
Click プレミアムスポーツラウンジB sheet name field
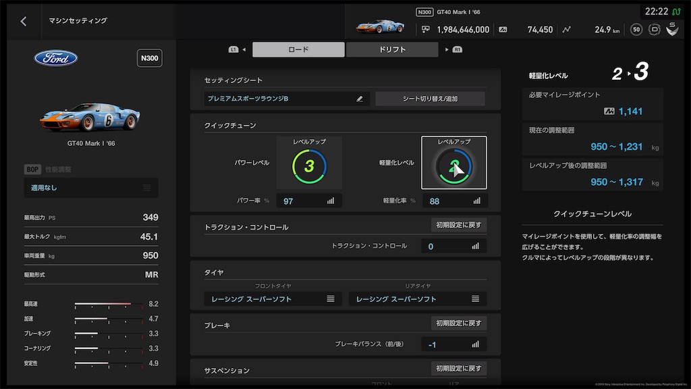coord(286,99)
